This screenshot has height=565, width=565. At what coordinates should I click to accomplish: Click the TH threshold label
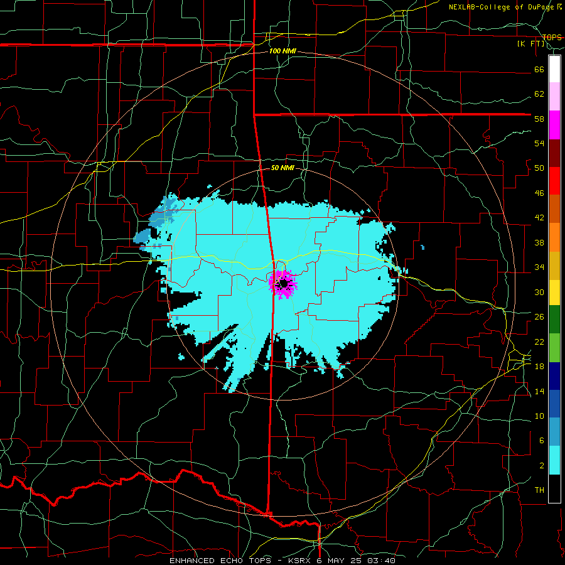pos(539,490)
